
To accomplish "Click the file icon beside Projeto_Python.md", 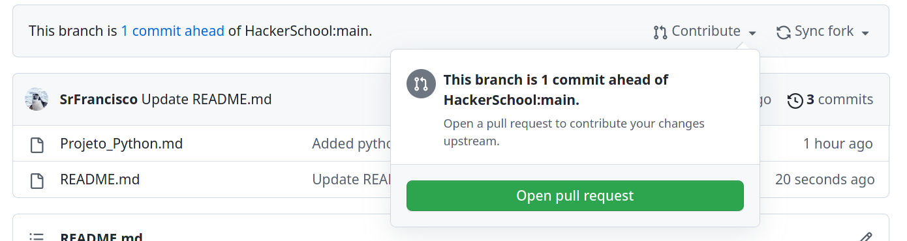I will (37, 145).
